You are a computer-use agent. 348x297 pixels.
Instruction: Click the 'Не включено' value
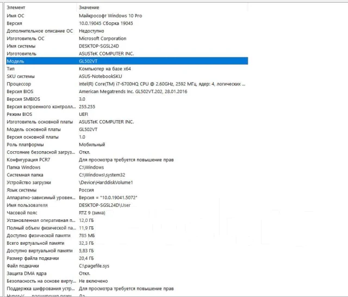pos(94,281)
